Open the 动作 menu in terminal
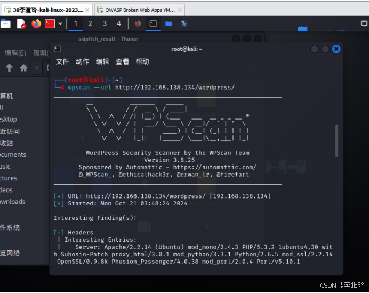The image size is (369, 293). pos(82,62)
